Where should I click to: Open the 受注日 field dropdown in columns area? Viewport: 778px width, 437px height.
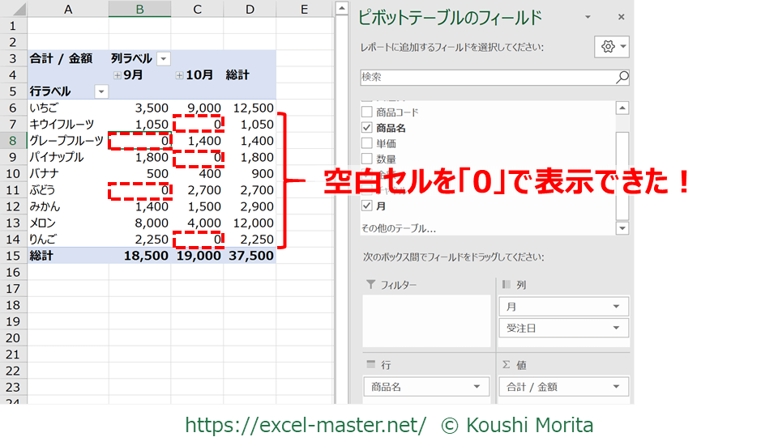pos(617,328)
